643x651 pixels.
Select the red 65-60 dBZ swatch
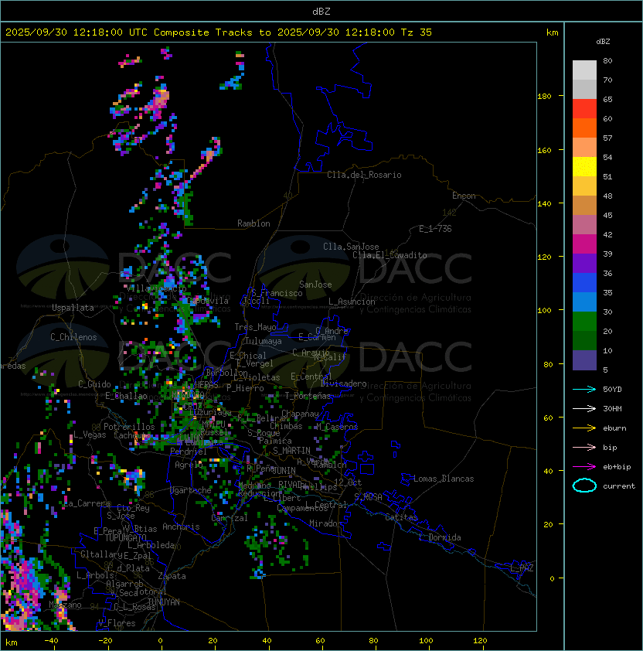click(584, 109)
